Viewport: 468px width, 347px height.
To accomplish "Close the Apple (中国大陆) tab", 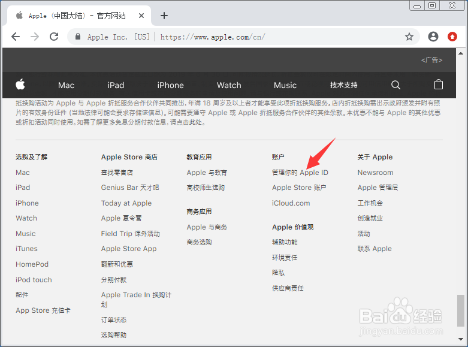I will point(141,16).
